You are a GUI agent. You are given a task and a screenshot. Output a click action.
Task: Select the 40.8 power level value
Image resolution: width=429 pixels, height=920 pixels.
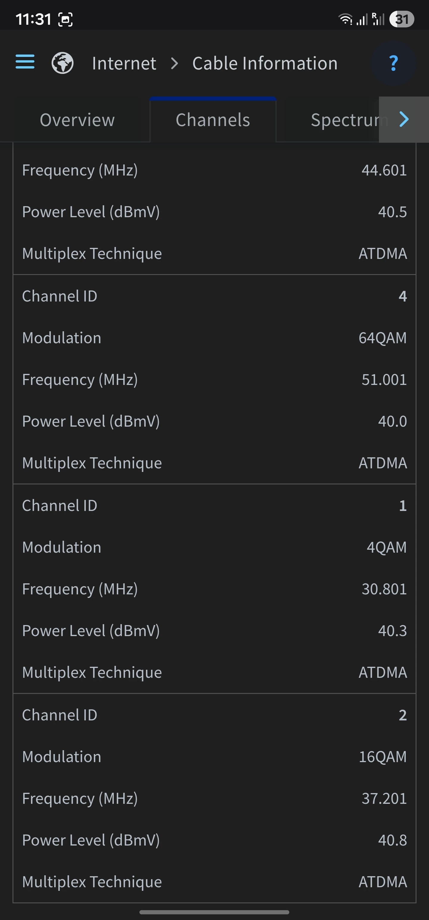[392, 840]
